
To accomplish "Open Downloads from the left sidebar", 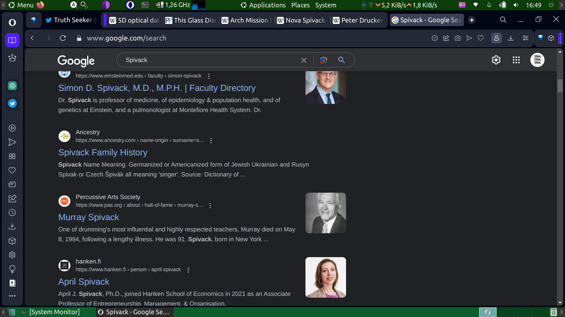I will [x=12, y=226].
